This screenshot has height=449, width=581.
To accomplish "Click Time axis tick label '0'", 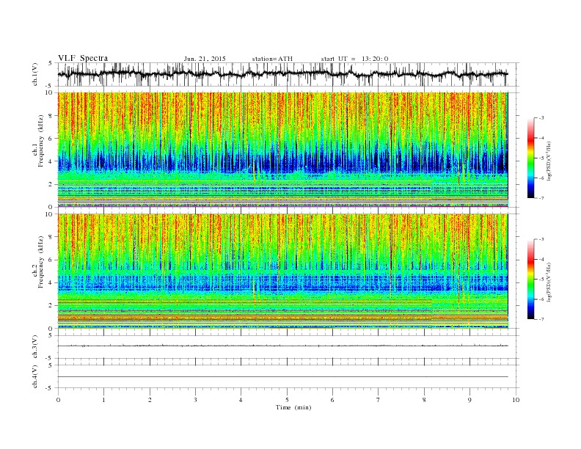I will [58, 400].
